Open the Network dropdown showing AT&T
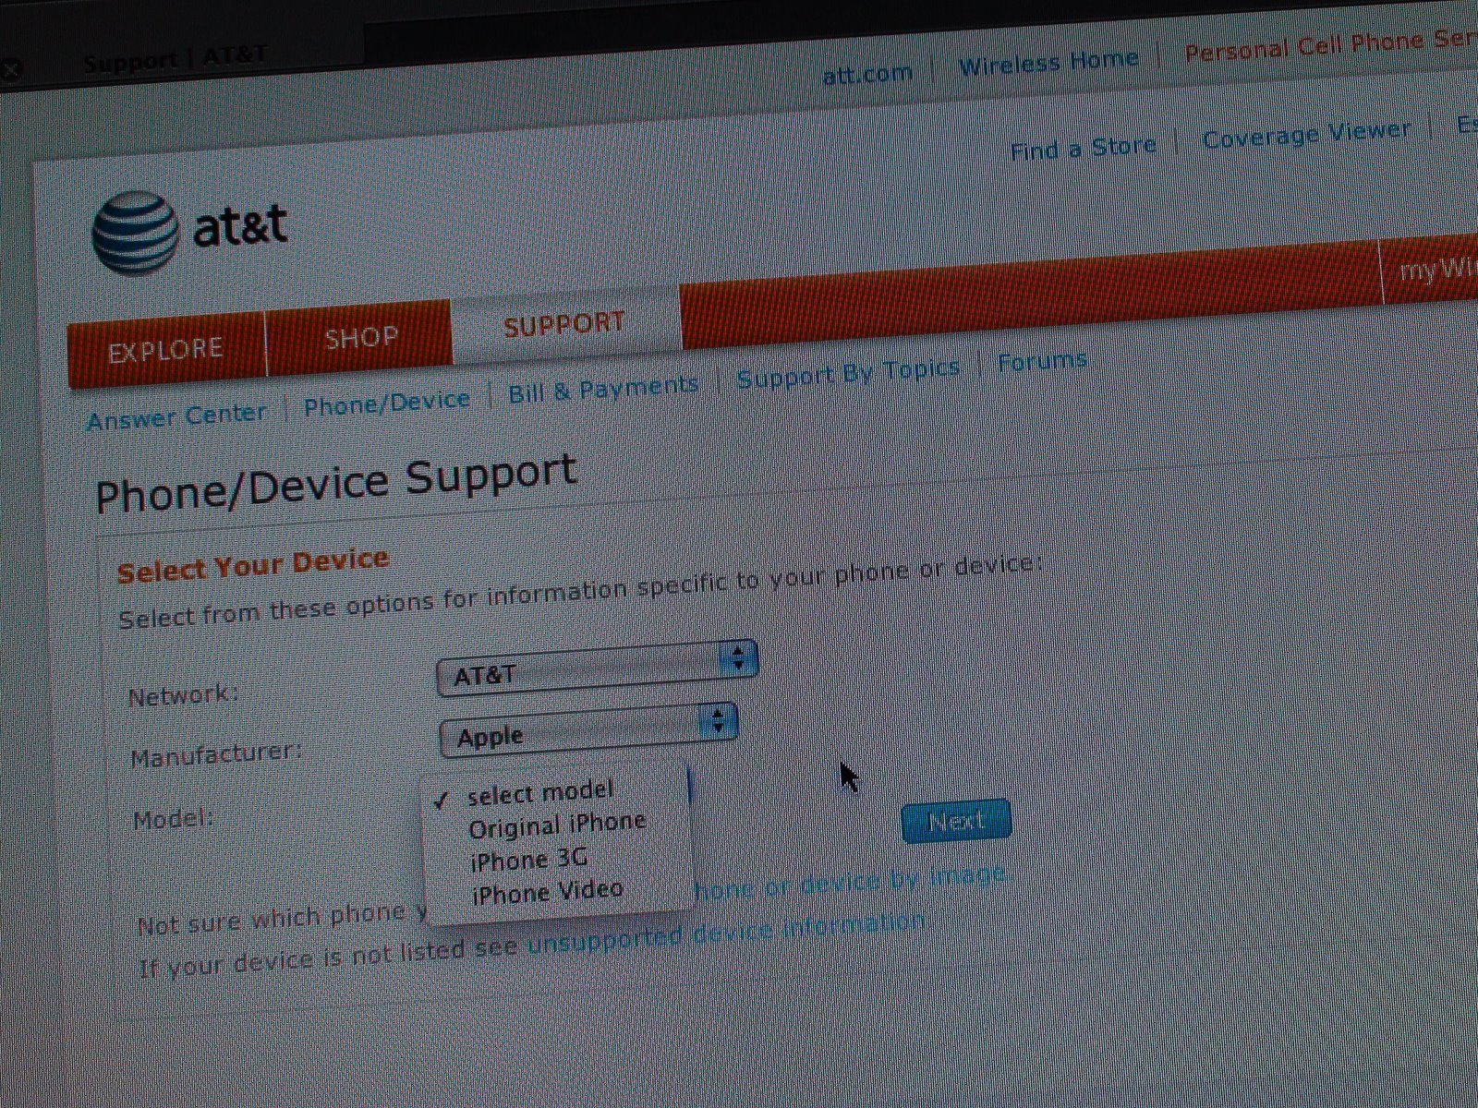The height and width of the screenshot is (1108, 1478). point(597,668)
